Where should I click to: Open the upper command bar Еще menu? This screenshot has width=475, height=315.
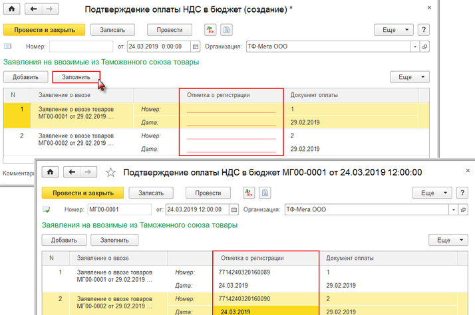click(x=394, y=30)
